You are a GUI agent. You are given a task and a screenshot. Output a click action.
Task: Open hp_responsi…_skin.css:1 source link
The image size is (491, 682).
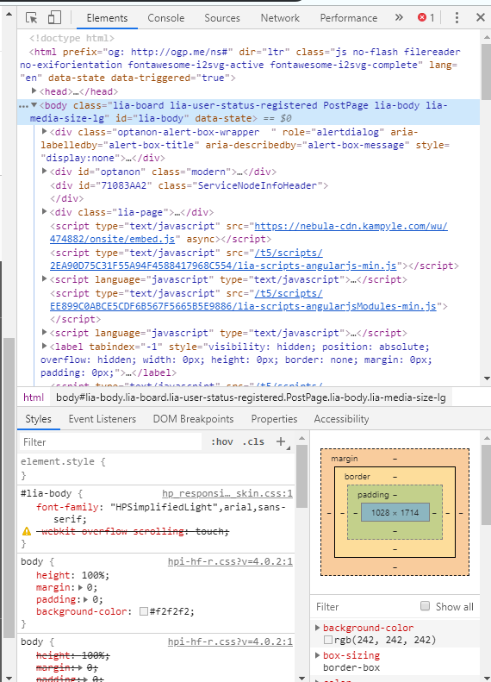227,494
